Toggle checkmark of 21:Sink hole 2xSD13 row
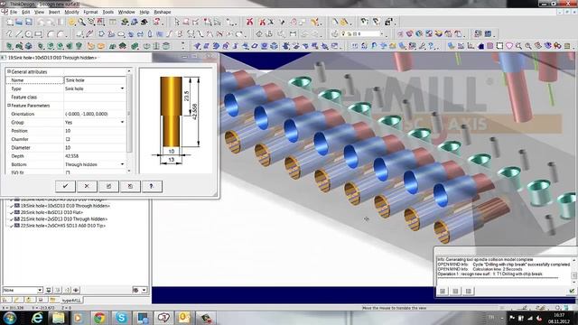Viewport: 578px width, 325px height. [x=11, y=219]
